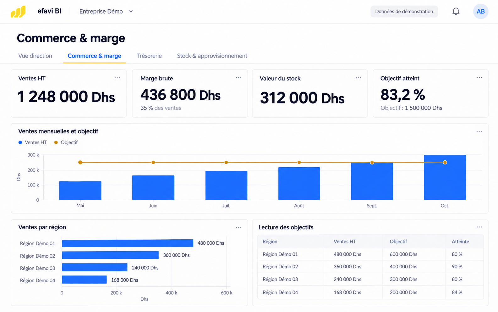This screenshot has height=312, width=498.
Task: Expand the Entreprise Démo company dropdown
Action: [x=106, y=12]
